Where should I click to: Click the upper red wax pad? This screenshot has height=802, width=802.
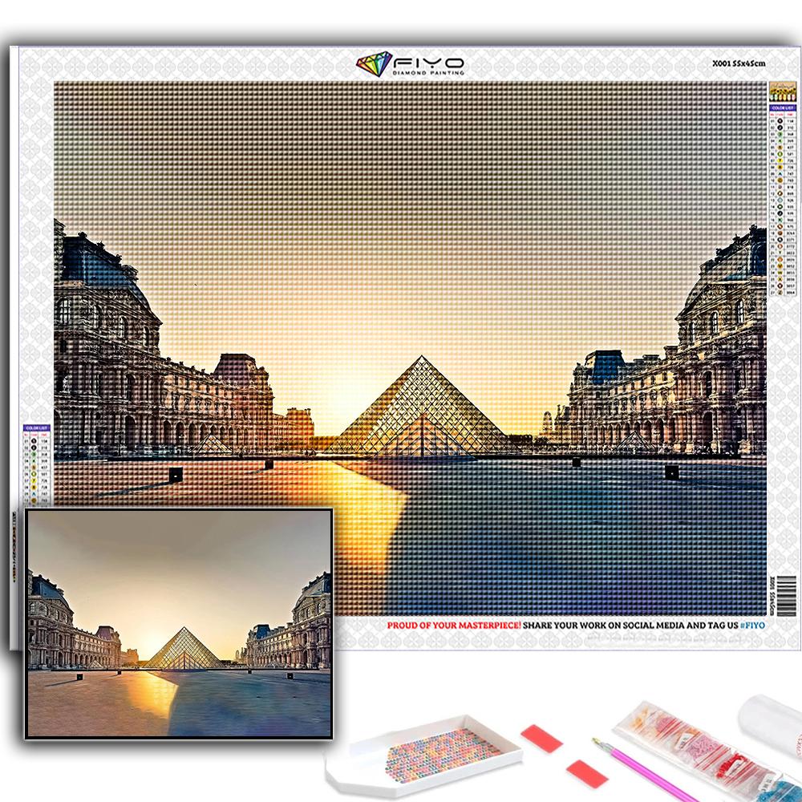(541, 739)
